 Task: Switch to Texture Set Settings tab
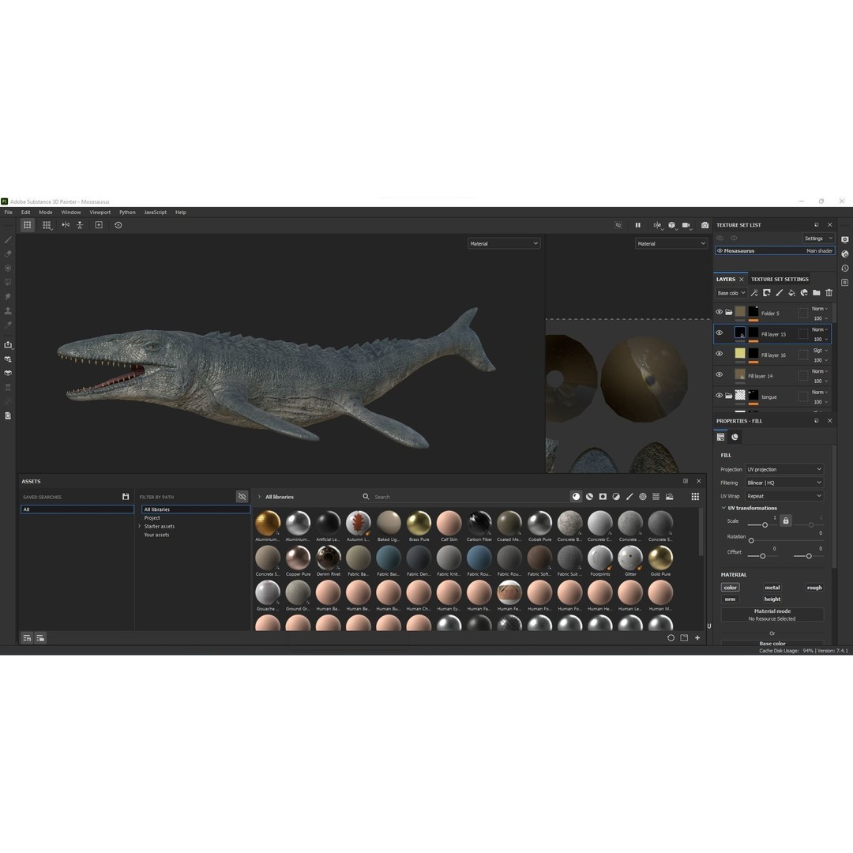coord(780,279)
